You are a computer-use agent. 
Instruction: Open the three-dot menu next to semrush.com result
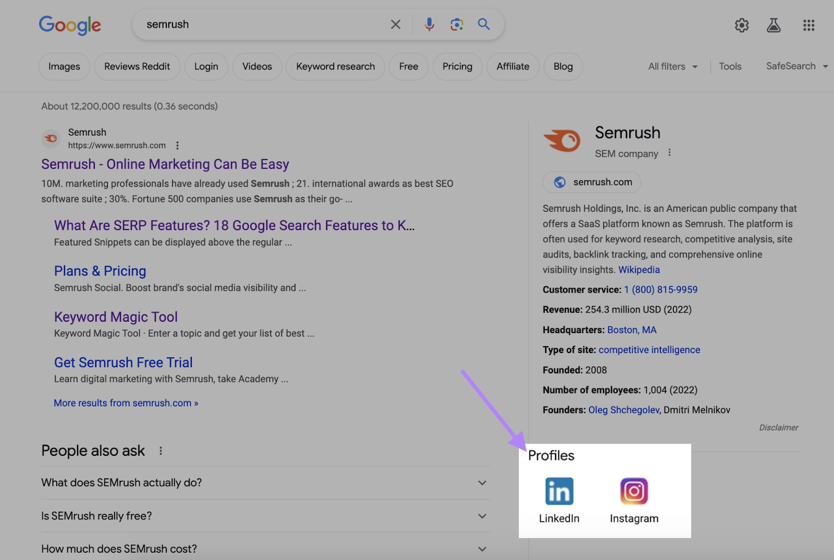[x=177, y=145]
